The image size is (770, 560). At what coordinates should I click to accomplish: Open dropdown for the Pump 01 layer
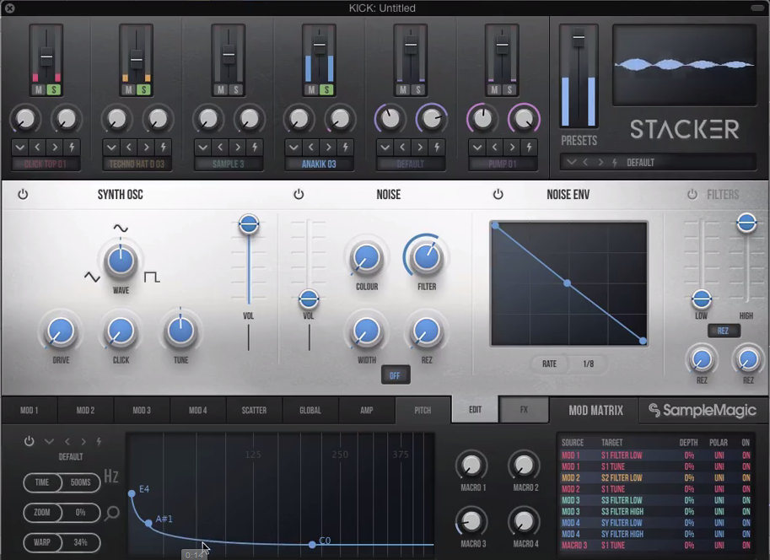tap(477, 147)
